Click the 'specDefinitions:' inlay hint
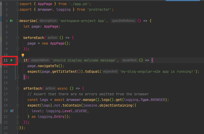 coord(123,21)
